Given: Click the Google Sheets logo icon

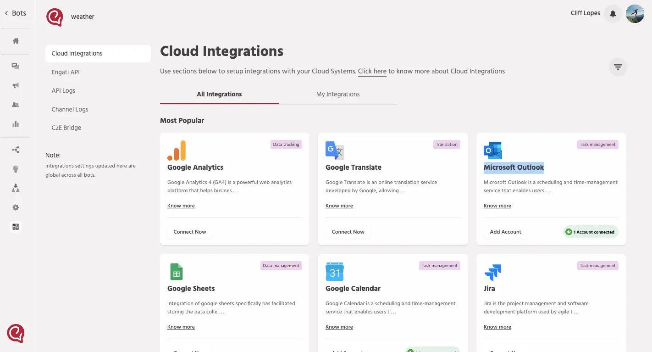Looking at the screenshot, I should 177,272.
